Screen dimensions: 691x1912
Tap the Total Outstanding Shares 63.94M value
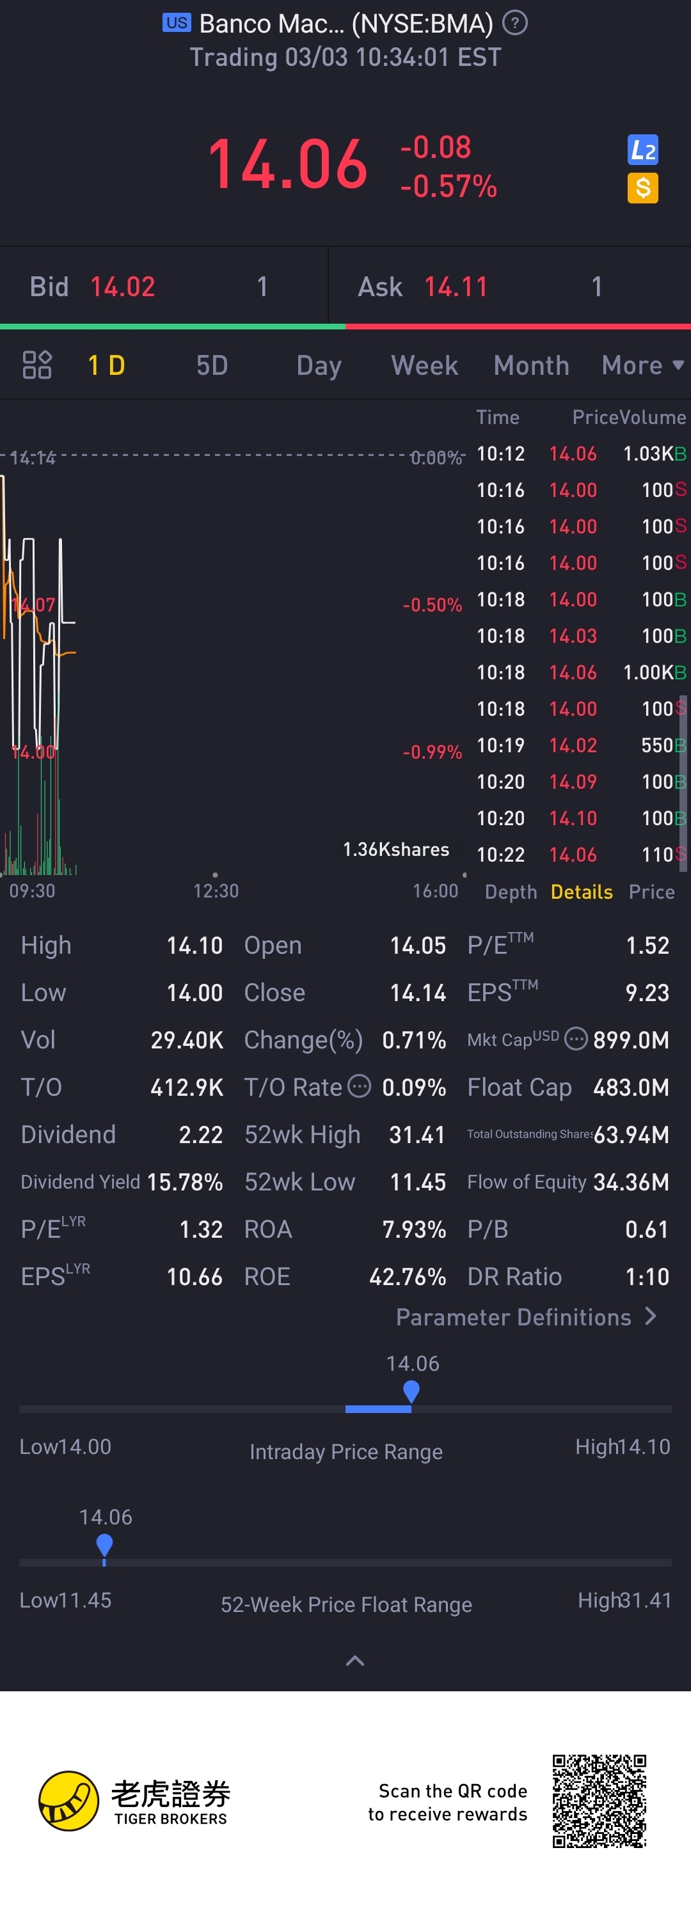point(631,1134)
